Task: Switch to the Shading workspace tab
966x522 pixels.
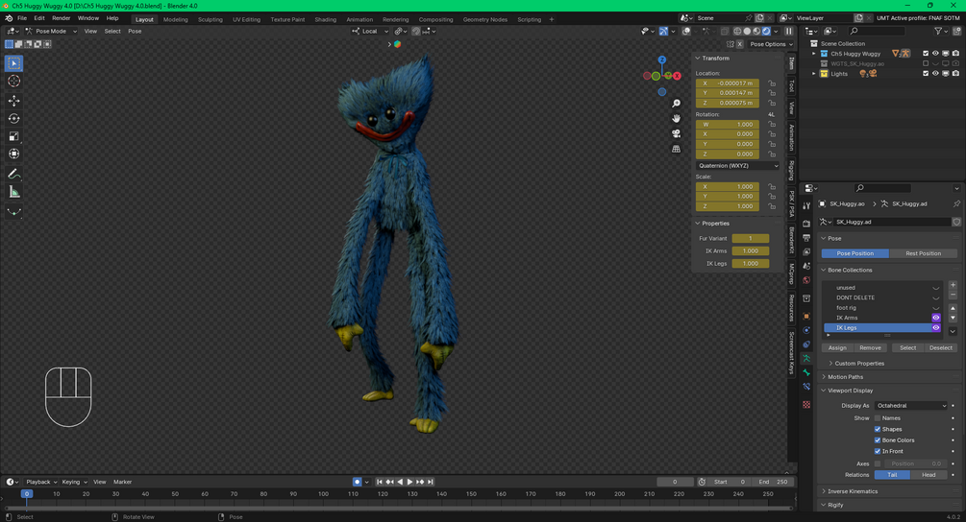Action: [x=325, y=19]
